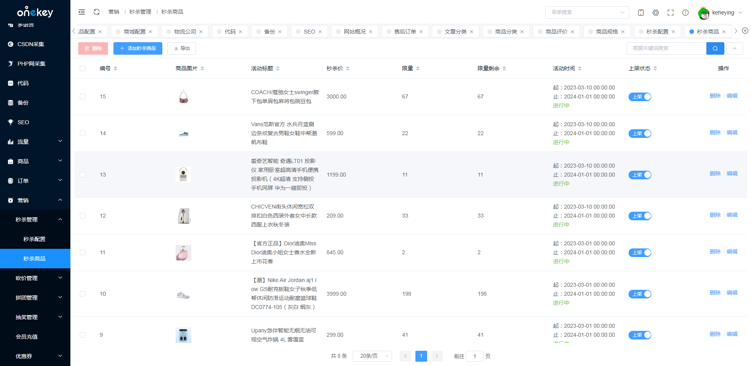Sort by 限量 column arrows
This screenshot has height=366, width=751.
pos(418,68)
